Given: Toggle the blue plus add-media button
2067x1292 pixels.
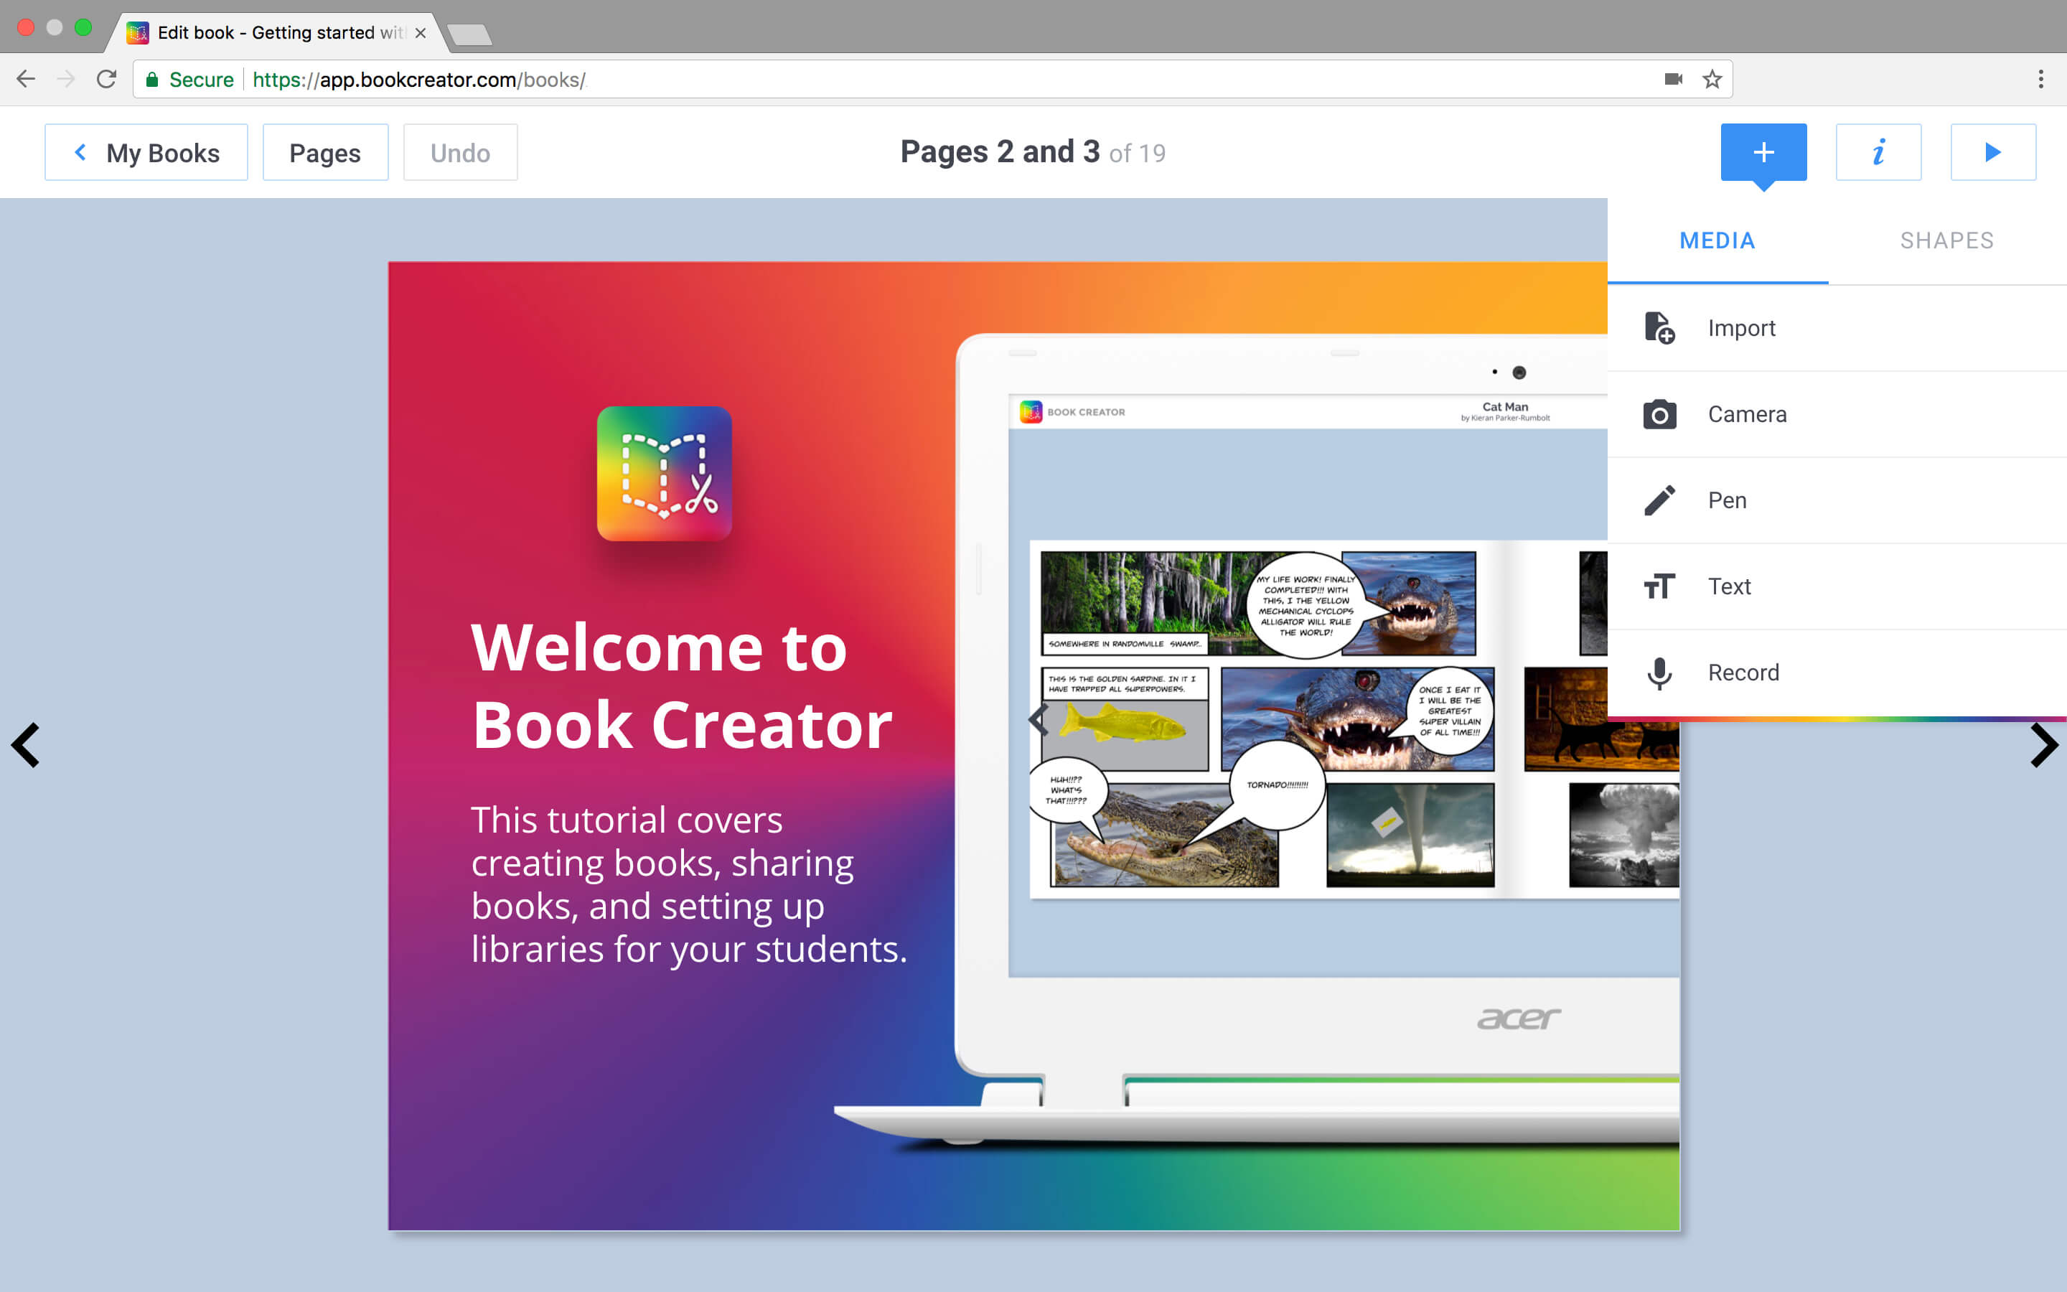Looking at the screenshot, I should click(x=1763, y=152).
